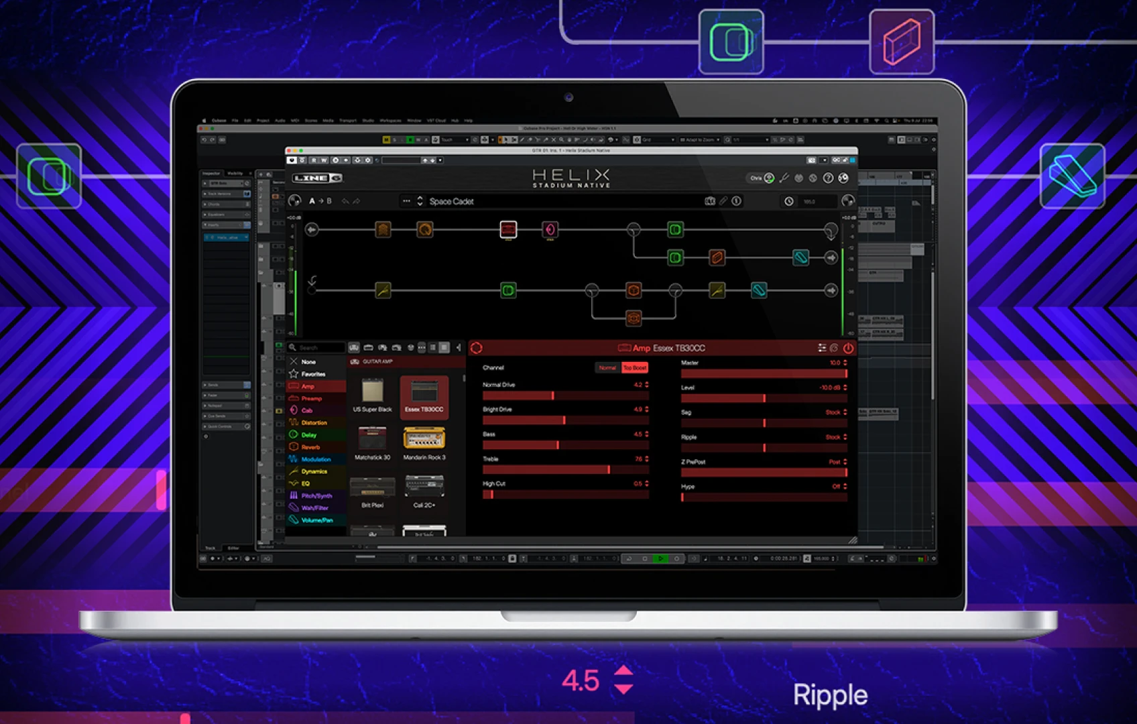Viewport: 1137px width, 724px height.
Task: Switch the model browser to grid view
Action: [x=444, y=348]
